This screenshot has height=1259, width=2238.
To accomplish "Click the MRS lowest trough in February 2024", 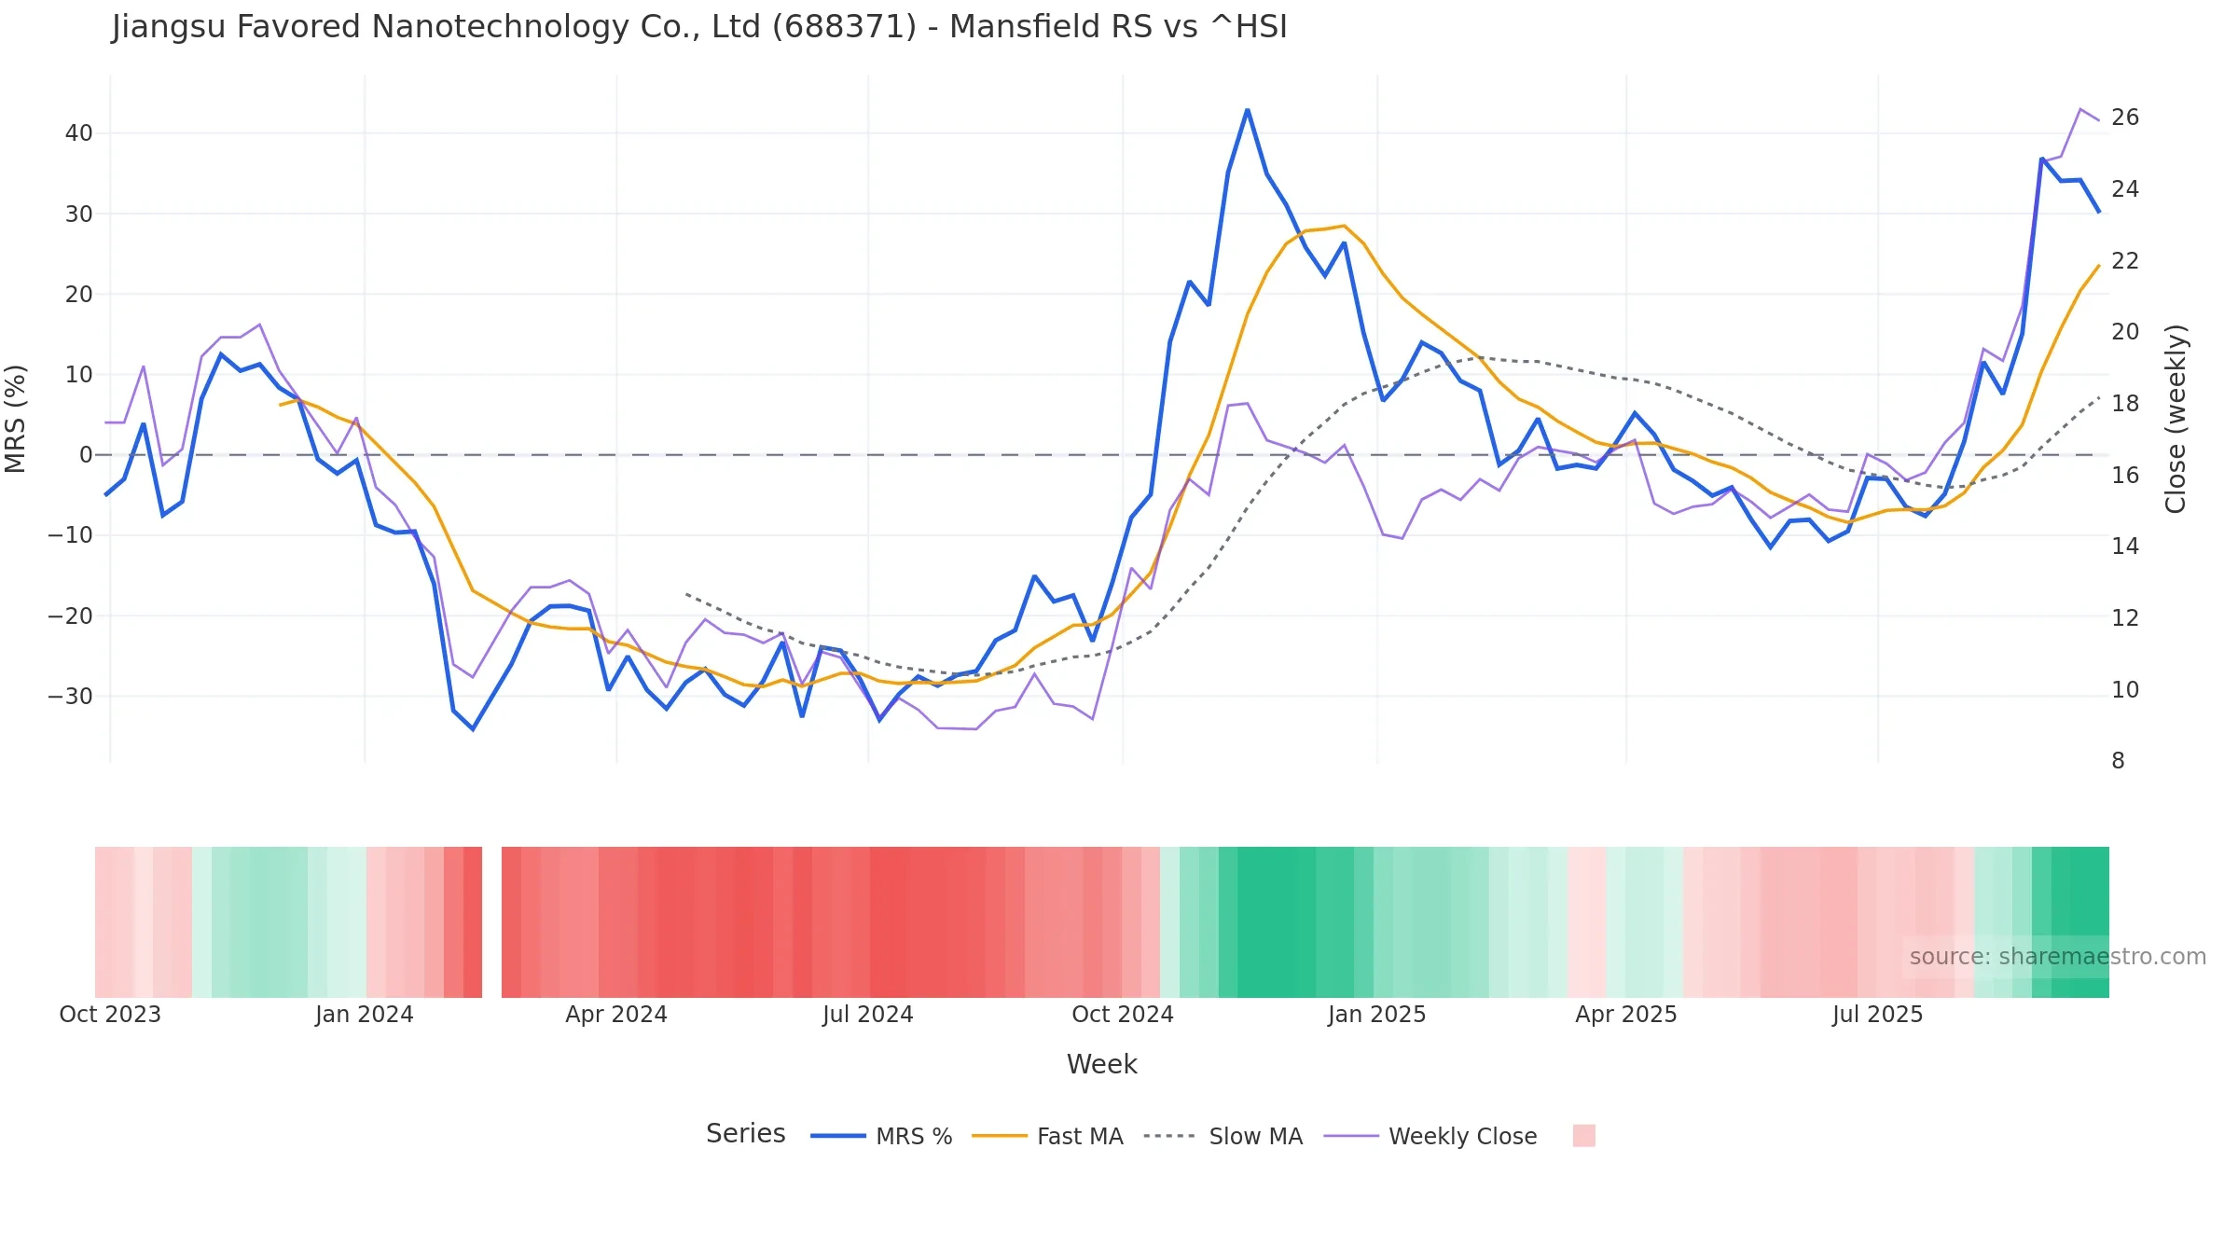I will [473, 728].
